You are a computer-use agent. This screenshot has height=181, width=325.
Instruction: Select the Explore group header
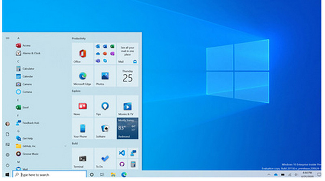76,91
